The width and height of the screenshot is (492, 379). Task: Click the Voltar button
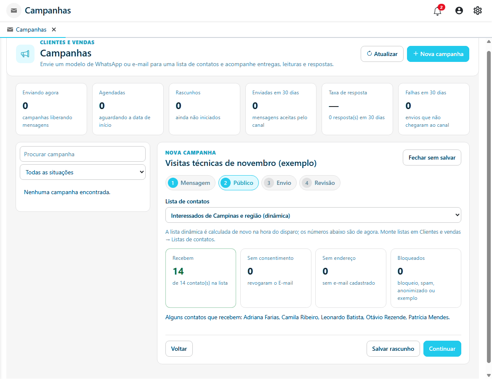(179, 349)
